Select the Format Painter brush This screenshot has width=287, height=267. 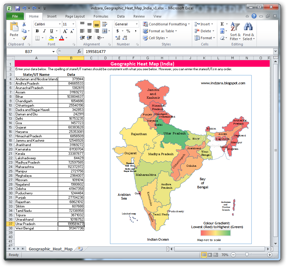[24, 38]
